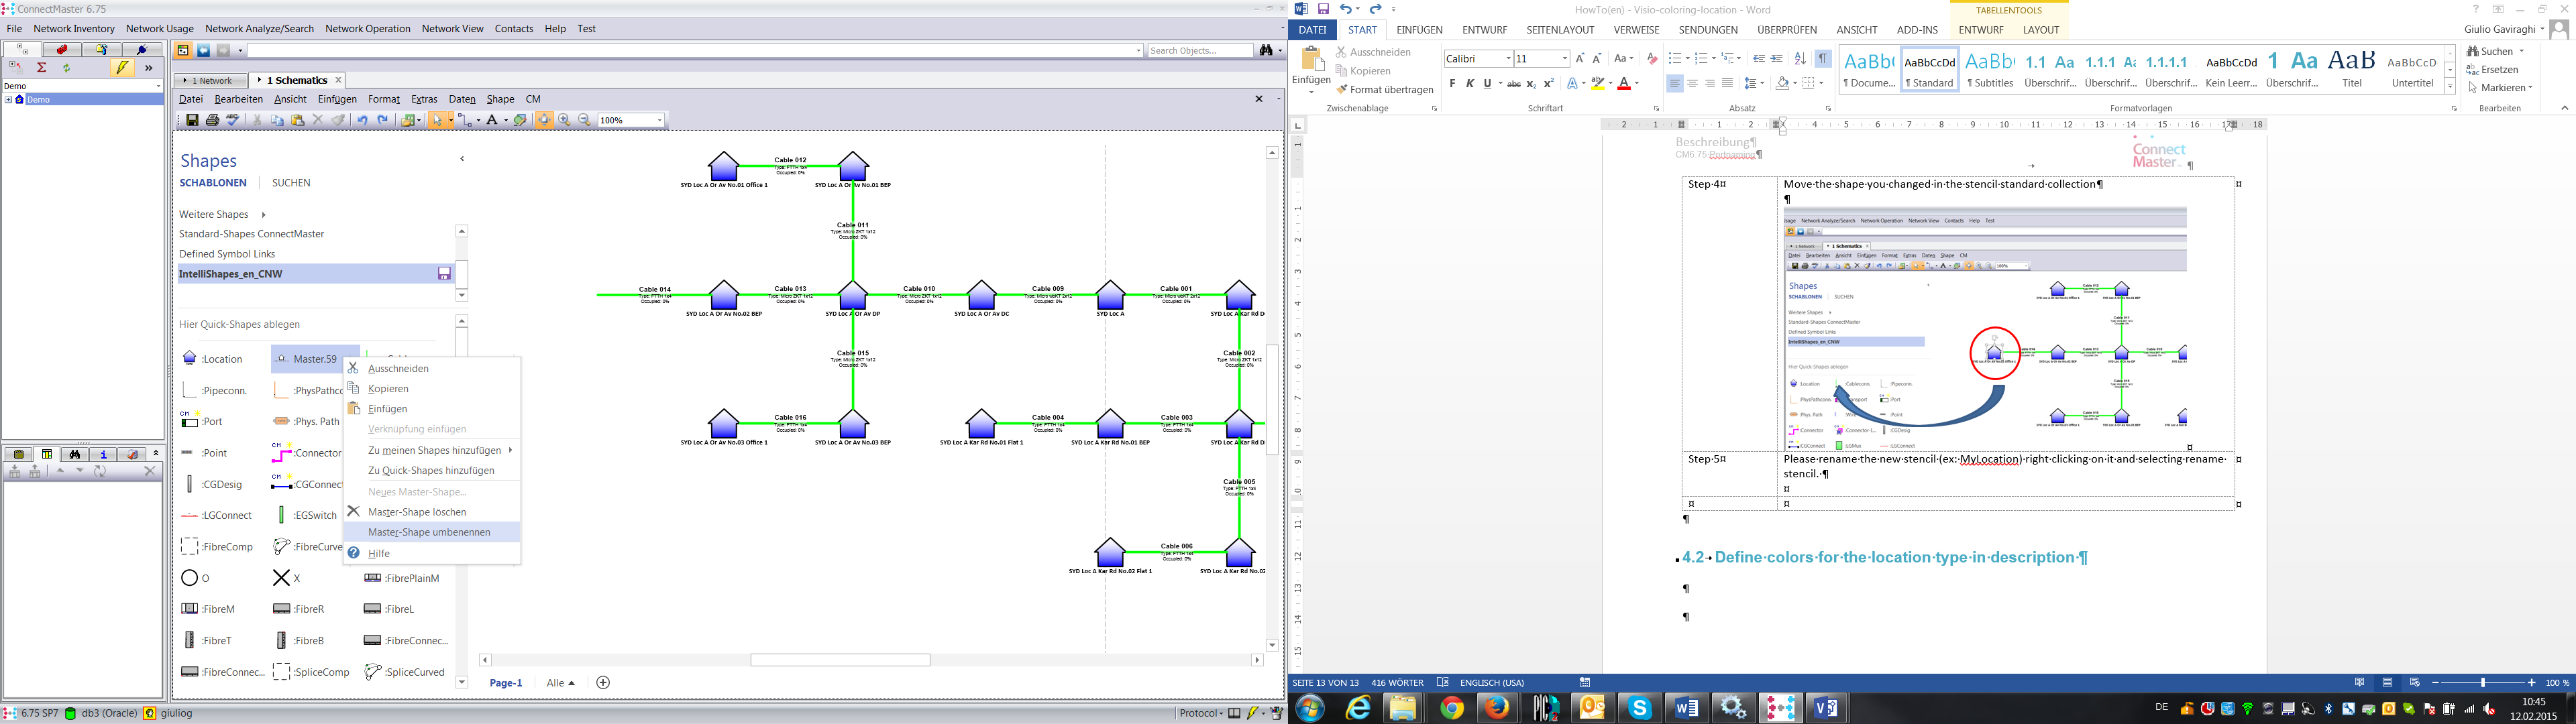Add a new page with the plus button

602,683
